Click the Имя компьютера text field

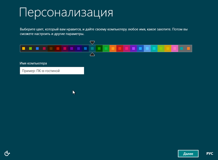(52, 71)
